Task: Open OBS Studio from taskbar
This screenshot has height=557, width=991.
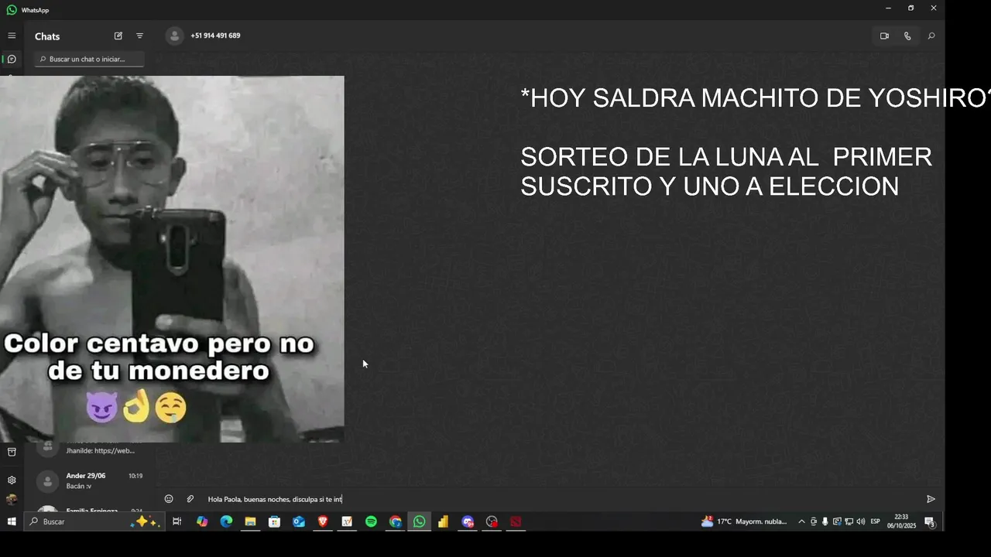Action: point(492,521)
